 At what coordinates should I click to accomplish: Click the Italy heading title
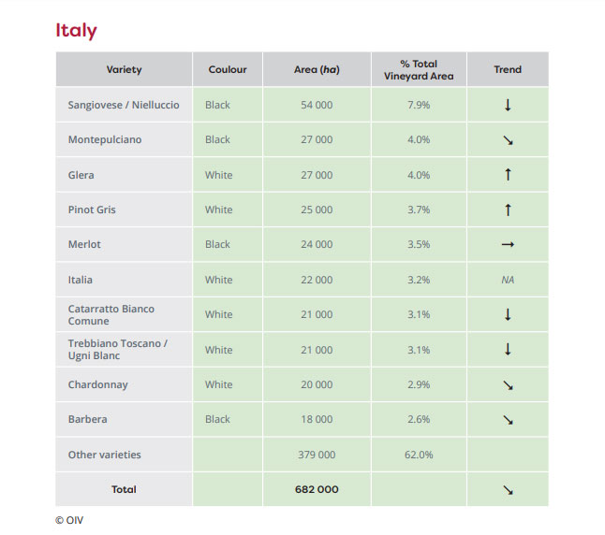76,30
